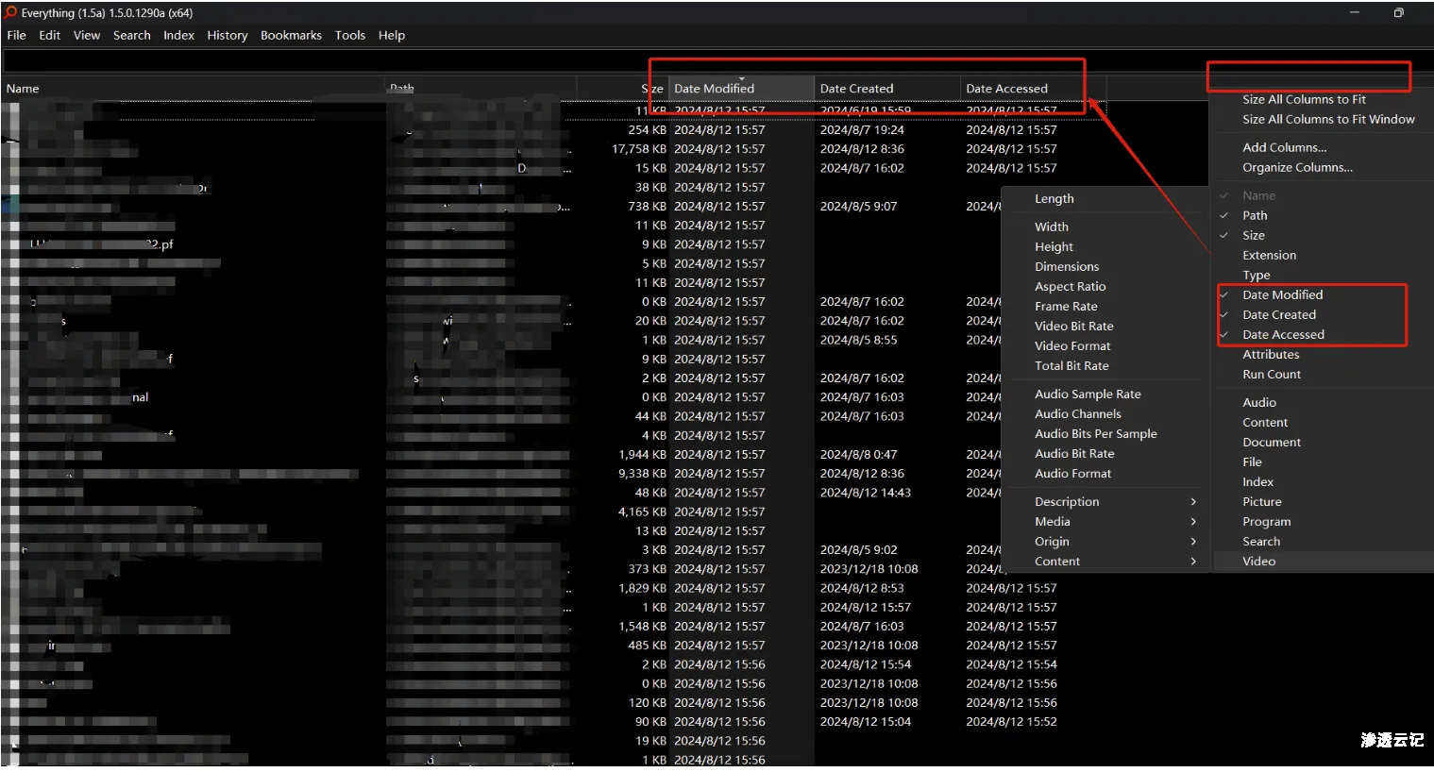
Task: Expand the Origin submenu
Action: 1193,541
